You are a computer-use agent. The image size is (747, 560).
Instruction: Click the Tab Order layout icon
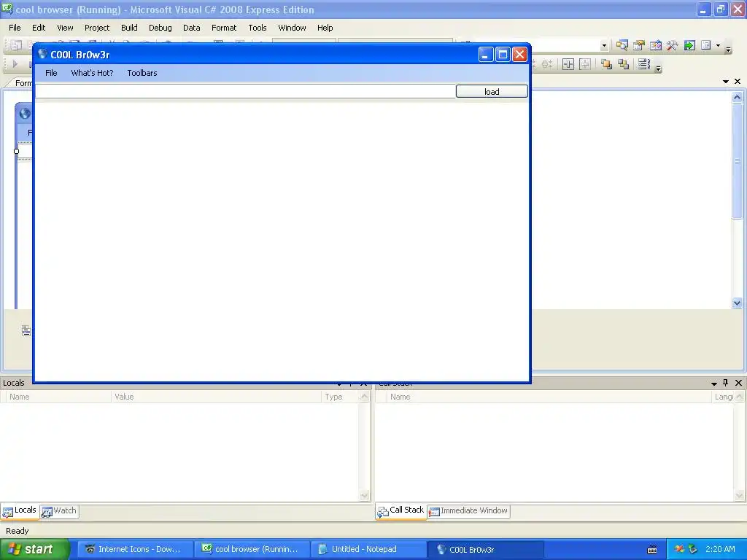(x=644, y=64)
